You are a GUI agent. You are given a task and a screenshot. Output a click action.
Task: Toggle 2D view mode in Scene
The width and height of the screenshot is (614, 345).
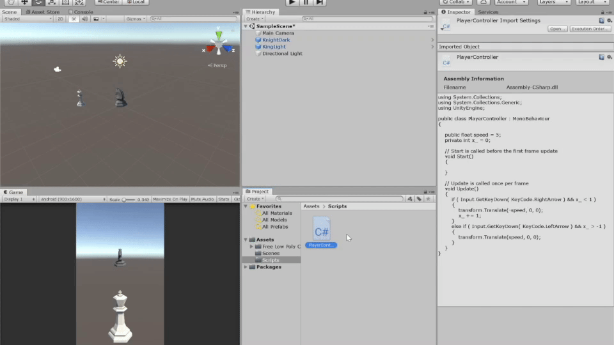(x=60, y=19)
